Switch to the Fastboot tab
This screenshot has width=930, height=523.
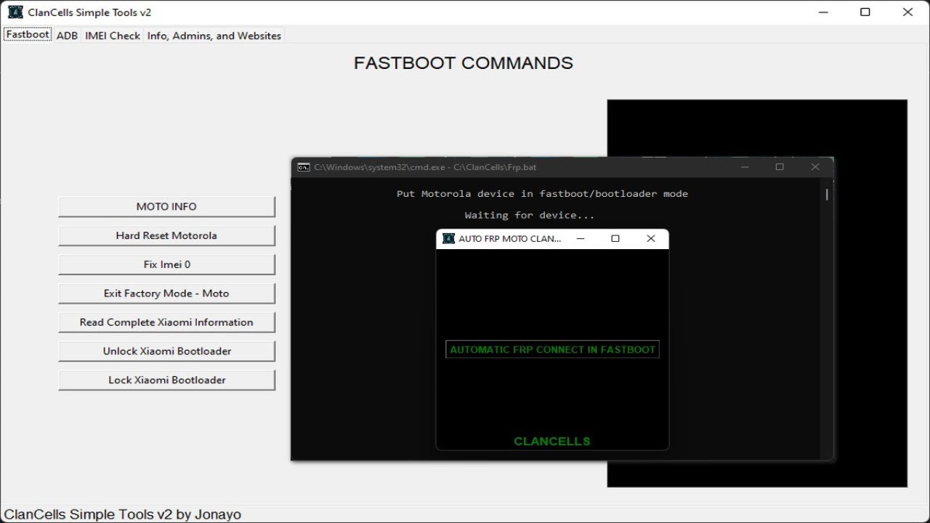[28, 35]
